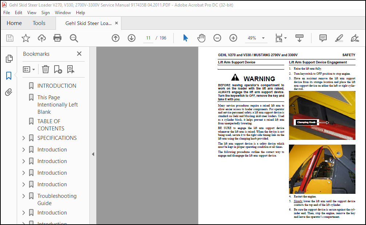Viewport: 366px width, 225px height.
Task: Open the Page Thumbnails panel icon
Action: coord(9,59)
